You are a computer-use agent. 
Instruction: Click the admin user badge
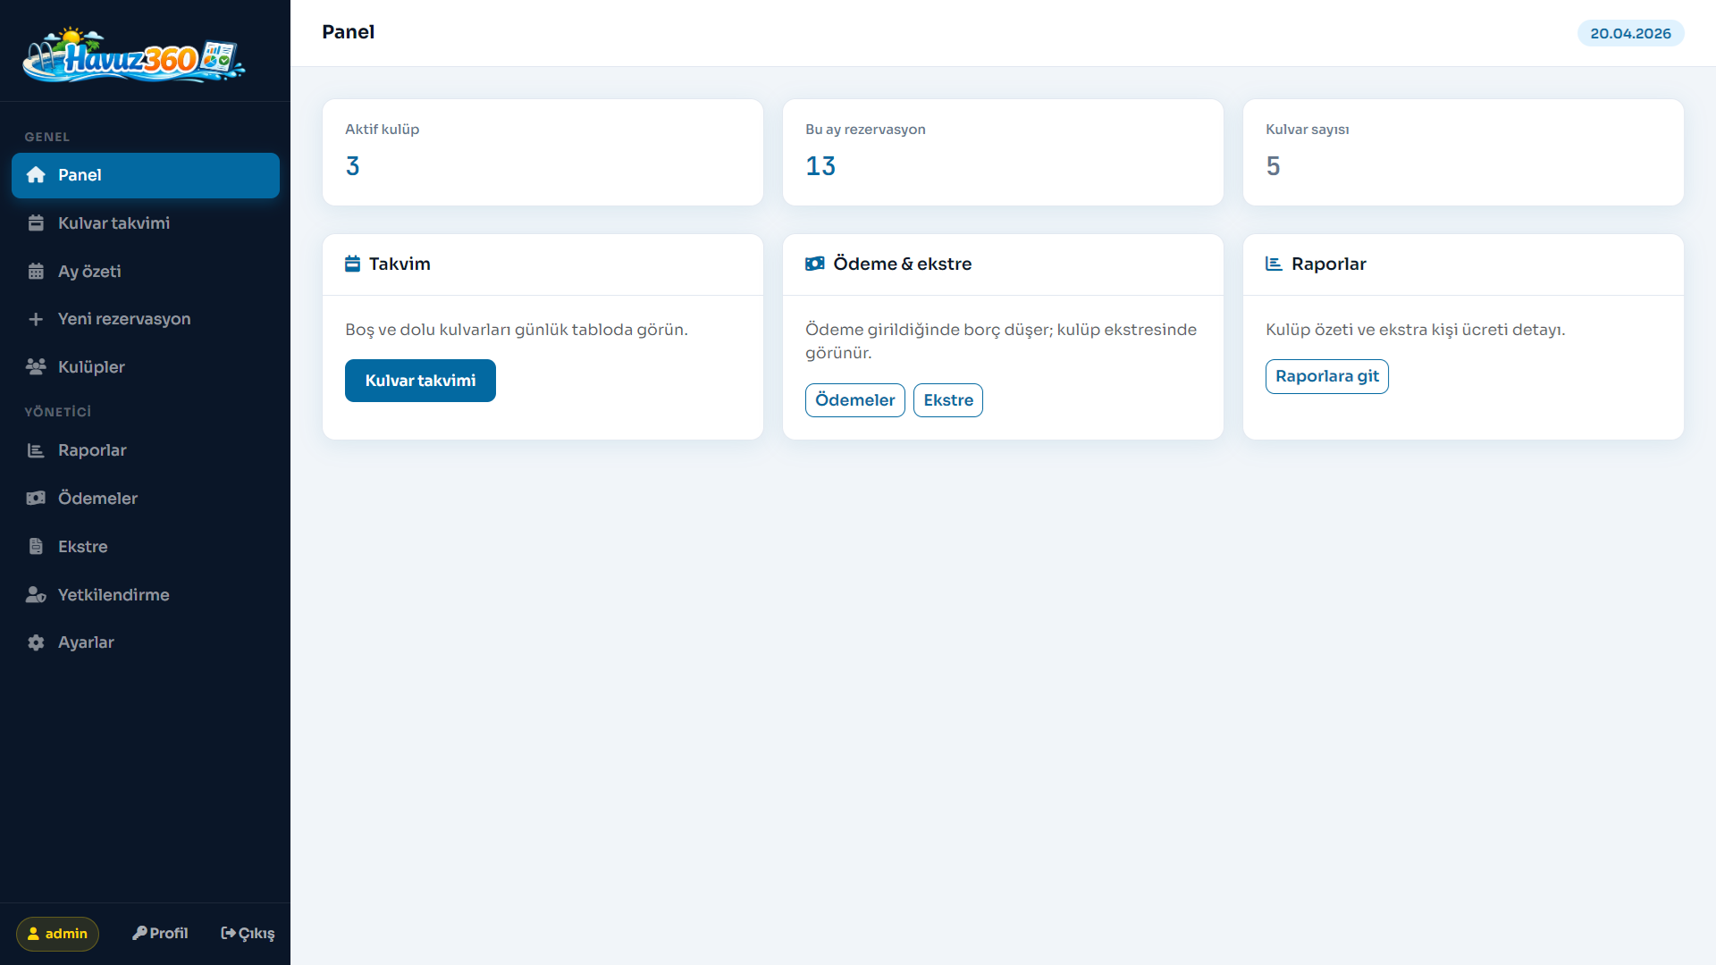pos(57,934)
